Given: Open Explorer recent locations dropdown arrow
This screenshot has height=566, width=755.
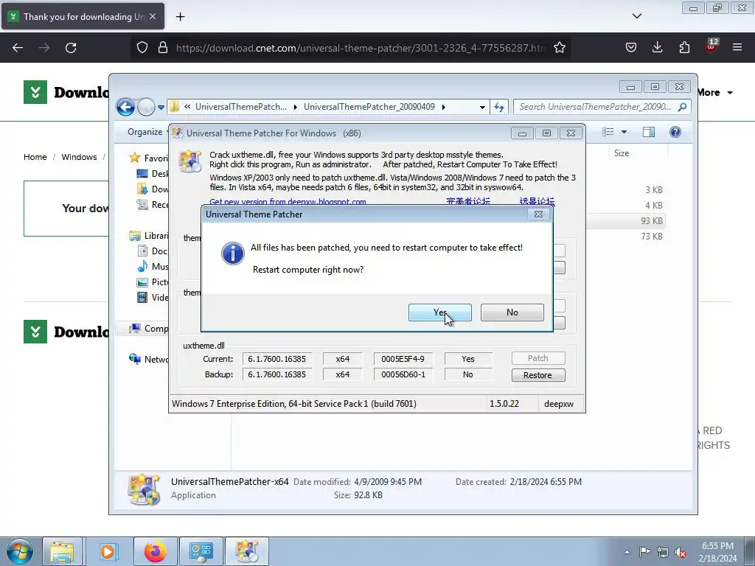Looking at the screenshot, I should point(161,108).
